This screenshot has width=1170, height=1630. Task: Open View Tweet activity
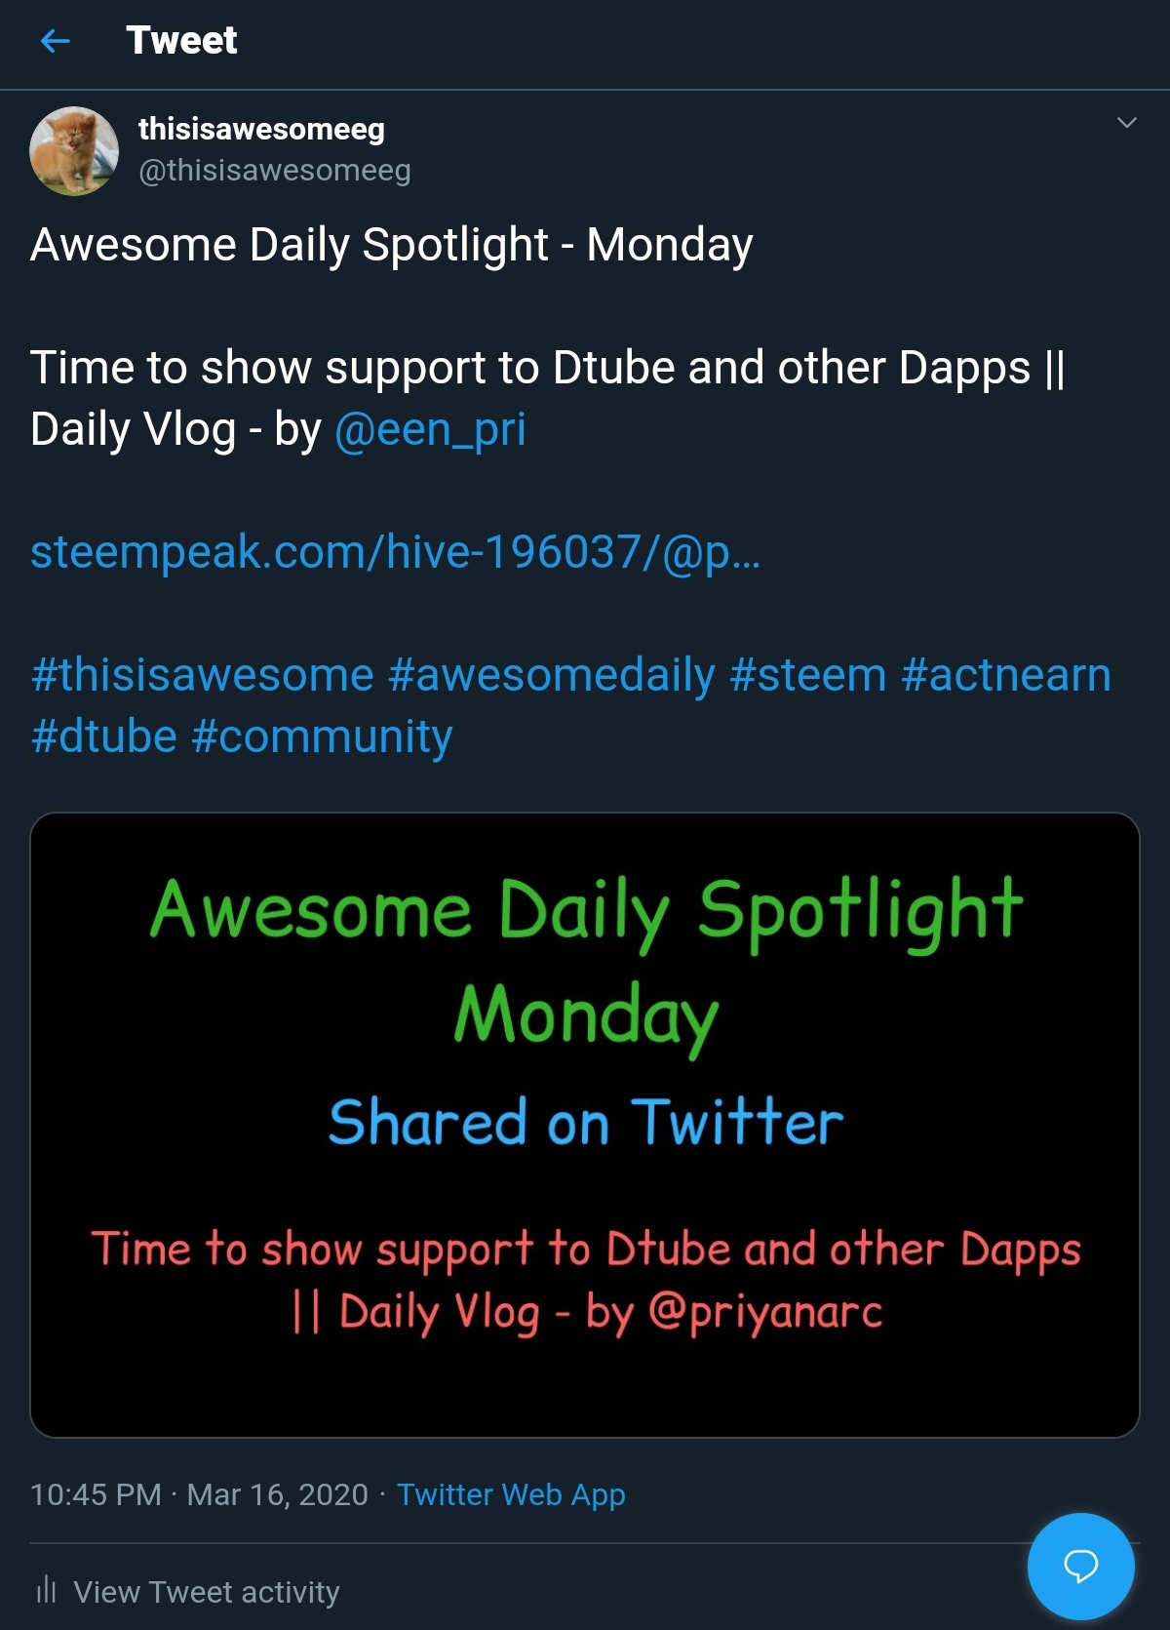coord(207,1592)
